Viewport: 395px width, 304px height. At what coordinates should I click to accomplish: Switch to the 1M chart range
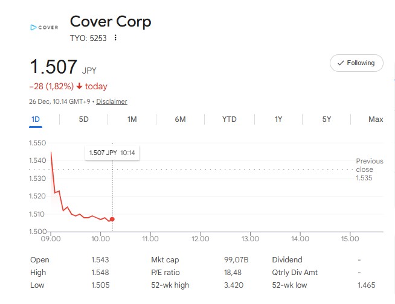point(132,119)
